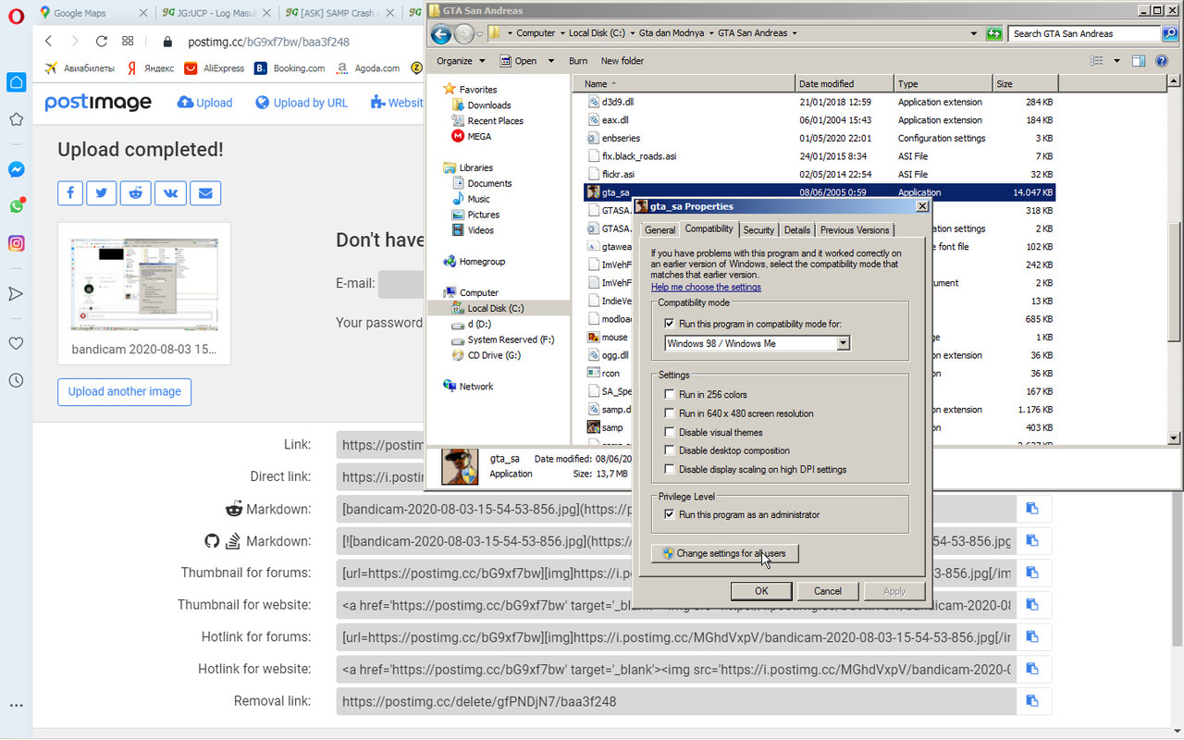Click the browser reload icon
1184x740 pixels.
pos(102,42)
